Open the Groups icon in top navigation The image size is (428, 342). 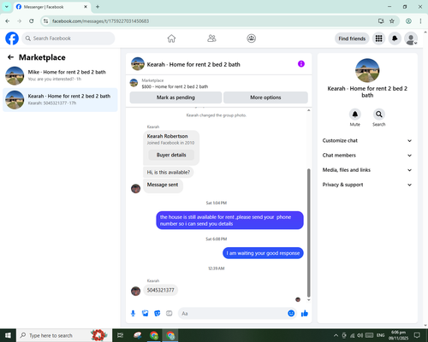point(252,38)
